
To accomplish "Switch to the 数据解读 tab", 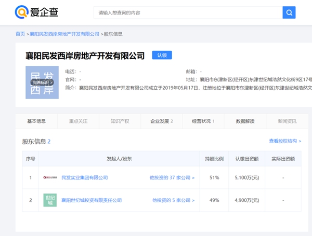I will (x=245, y=121).
